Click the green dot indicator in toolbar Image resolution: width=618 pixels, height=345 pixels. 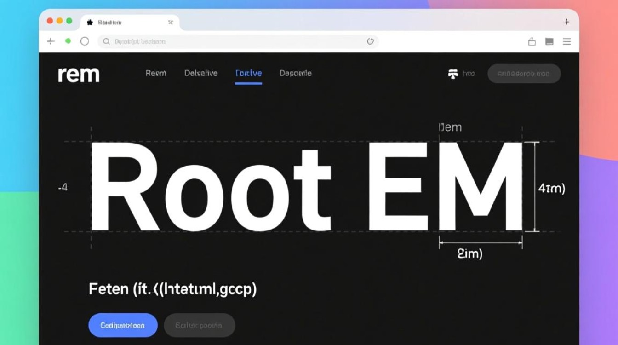(68, 41)
